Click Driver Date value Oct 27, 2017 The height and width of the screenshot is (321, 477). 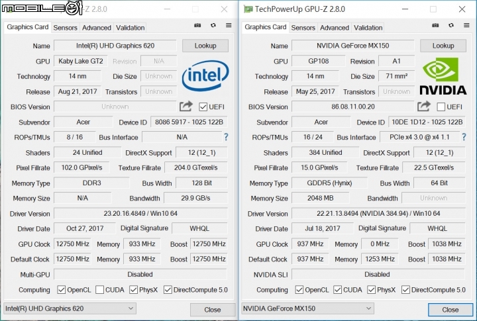(85, 228)
